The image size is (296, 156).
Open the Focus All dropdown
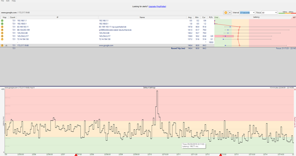click(269, 13)
